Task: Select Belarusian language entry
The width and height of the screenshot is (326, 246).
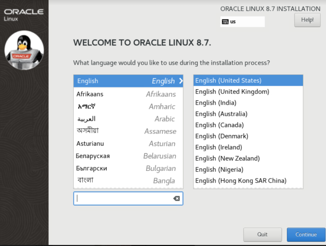Action: click(126, 156)
